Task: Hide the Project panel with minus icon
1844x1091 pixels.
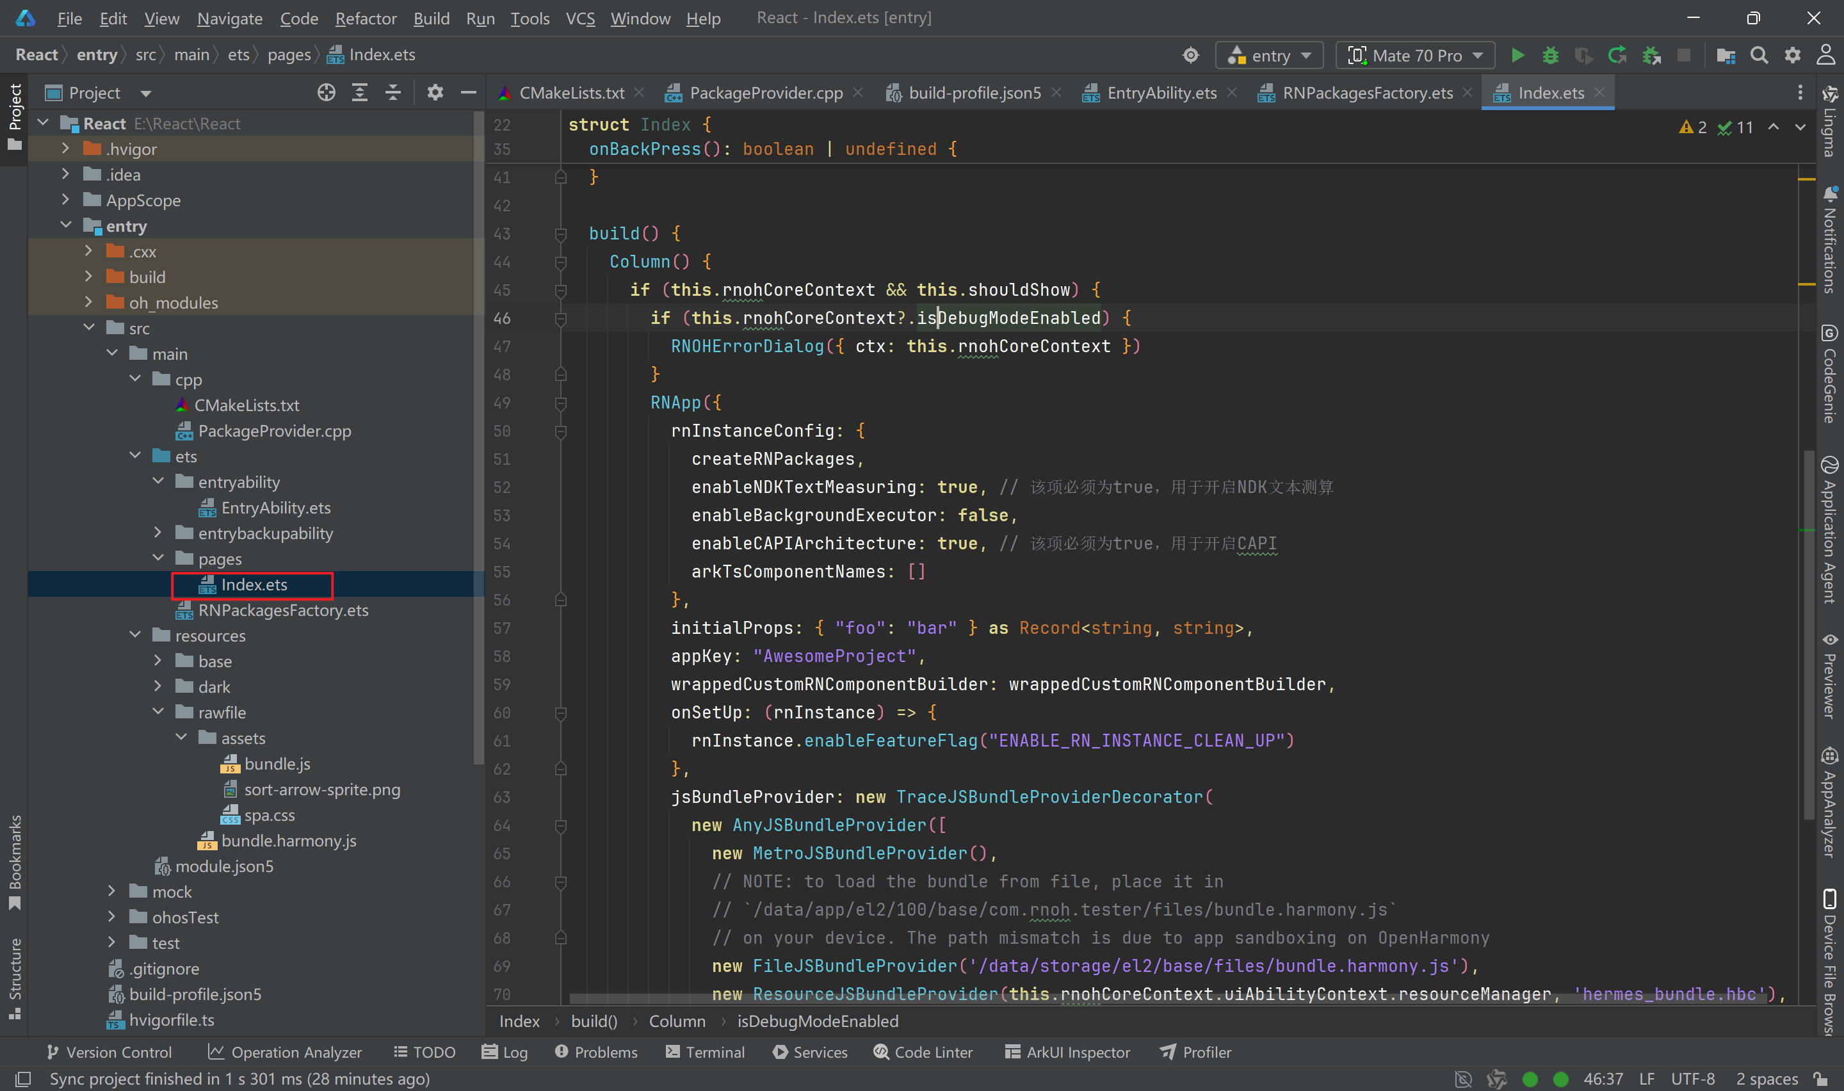Action: point(468,93)
